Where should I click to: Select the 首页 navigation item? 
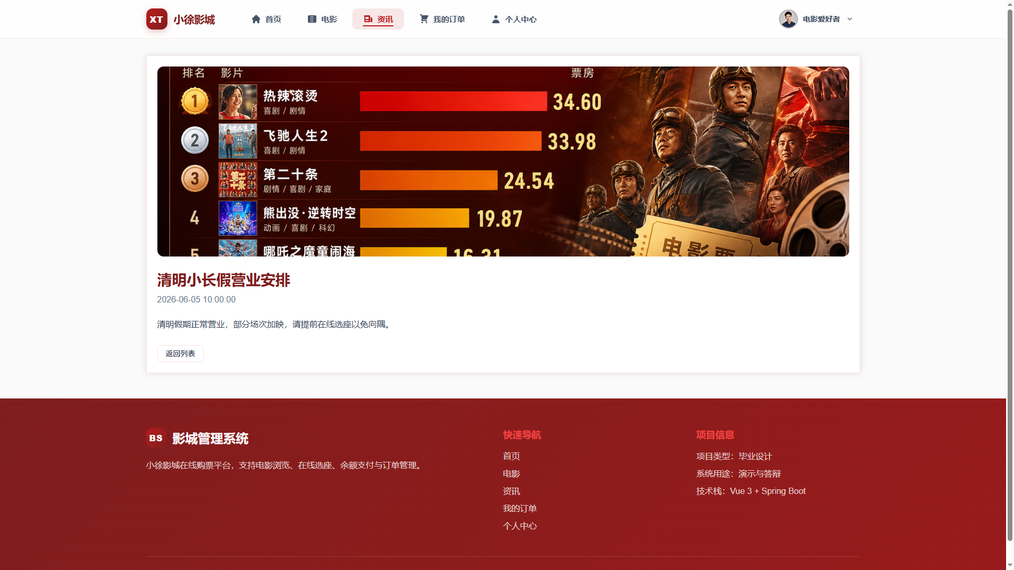pos(266,19)
